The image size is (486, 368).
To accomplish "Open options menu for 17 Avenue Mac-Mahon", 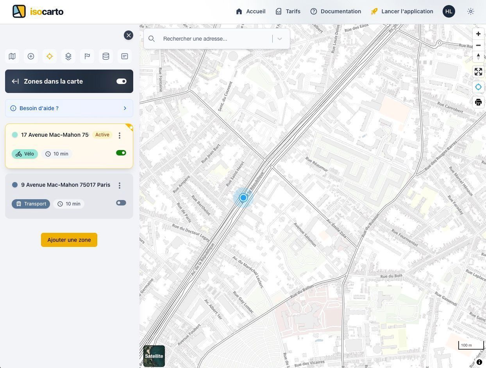I will click(120, 135).
